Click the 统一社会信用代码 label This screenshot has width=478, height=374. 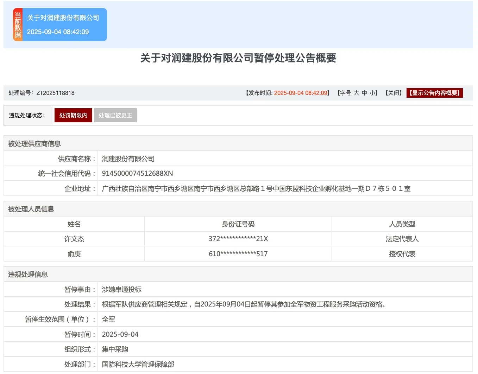tap(67, 173)
